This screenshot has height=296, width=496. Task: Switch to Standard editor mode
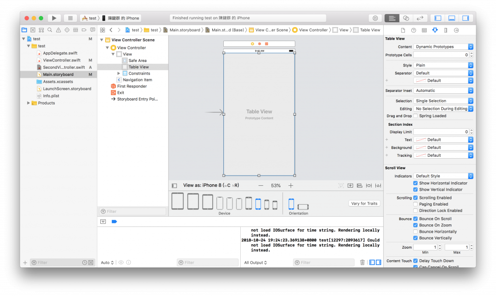coord(392,18)
